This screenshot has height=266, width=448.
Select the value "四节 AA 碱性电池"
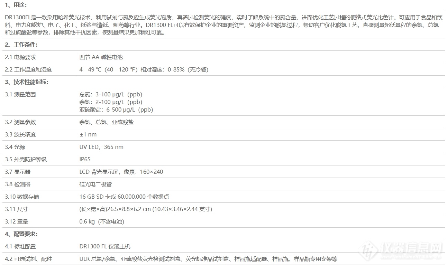(x=101, y=57)
